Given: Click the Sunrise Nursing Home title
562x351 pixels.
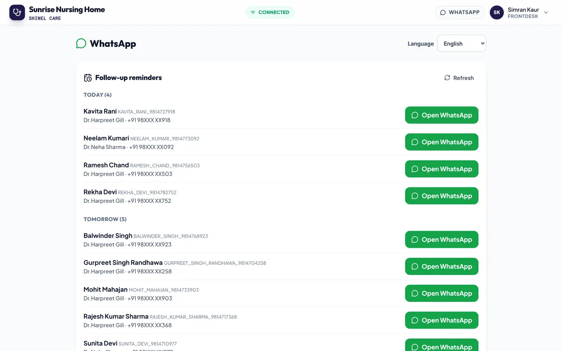Looking at the screenshot, I should pyautogui.click(x=67, y=9).
